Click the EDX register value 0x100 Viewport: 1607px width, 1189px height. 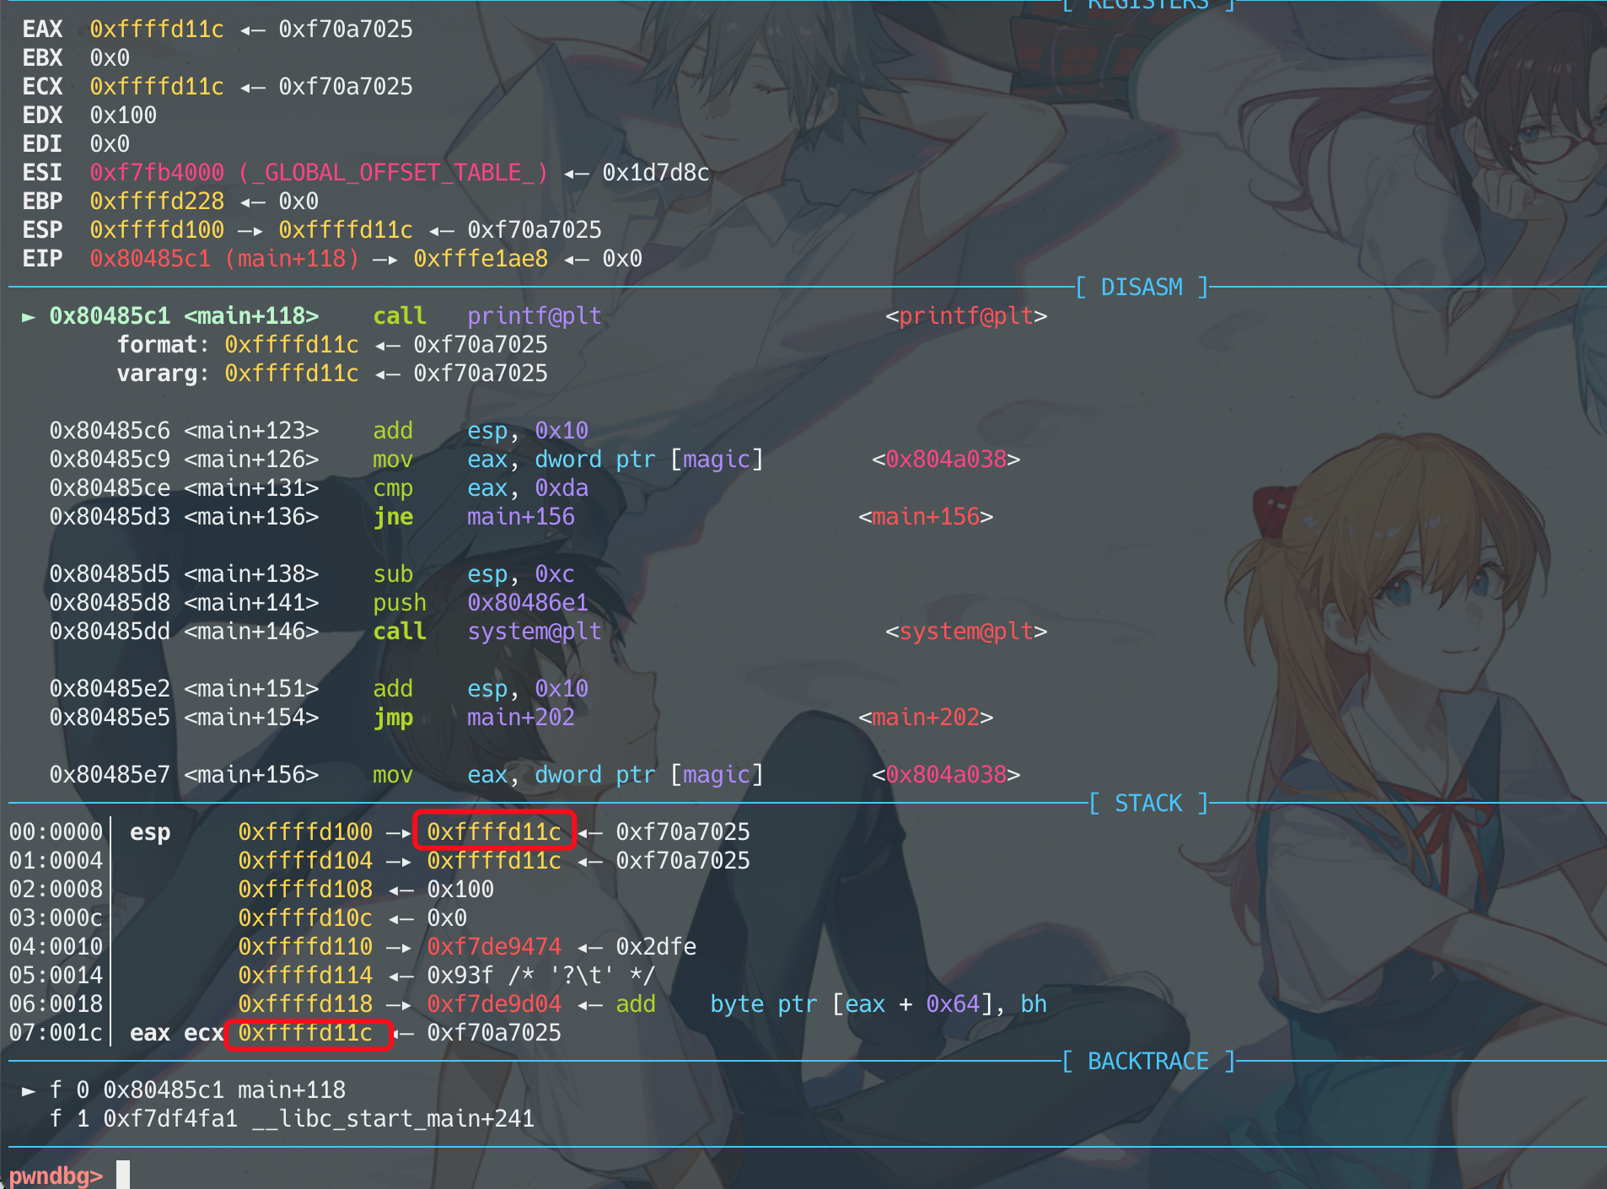tap(123, 116)
